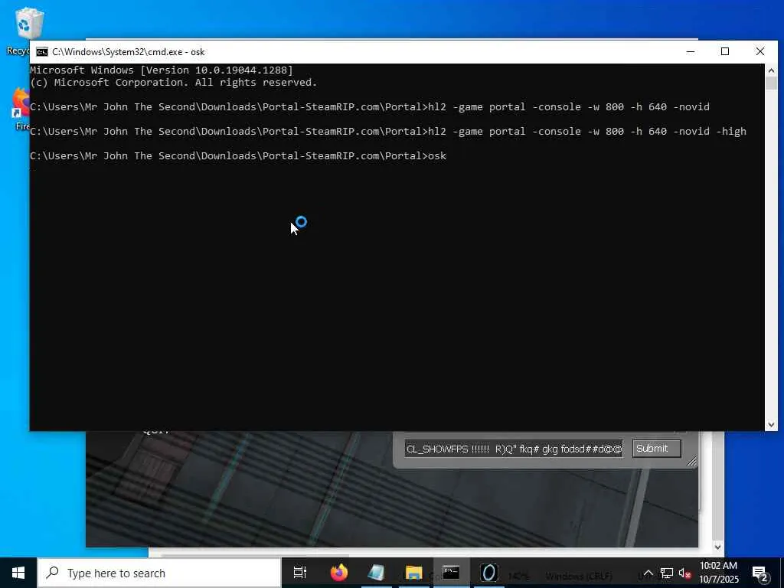Close the cmd.exe window

coord(760,51)
